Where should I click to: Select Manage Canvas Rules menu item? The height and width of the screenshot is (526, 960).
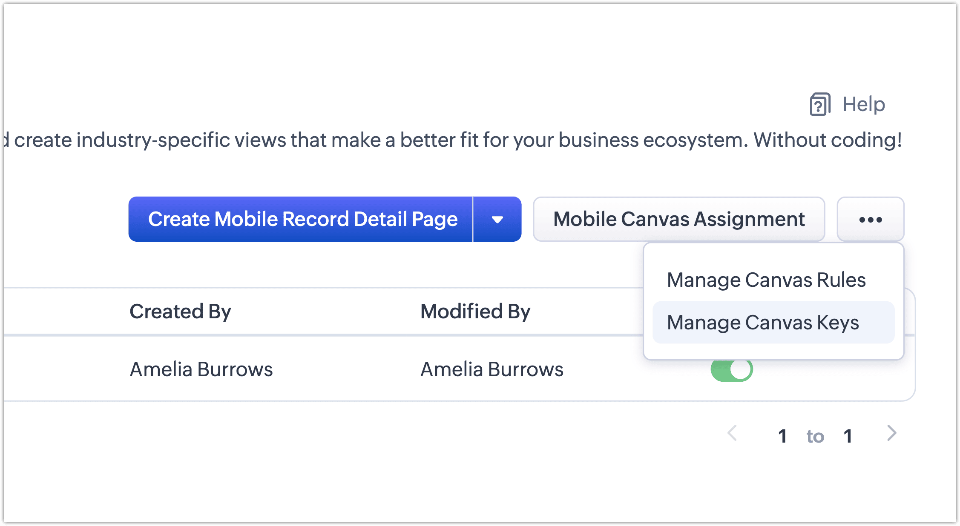pos(766,280)
